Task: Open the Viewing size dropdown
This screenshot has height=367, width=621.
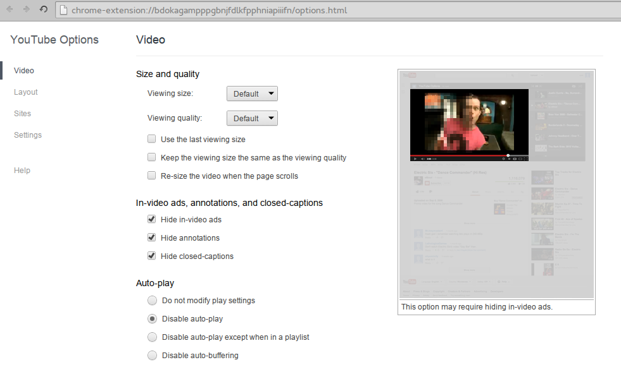Action: [x=252, y=93]
